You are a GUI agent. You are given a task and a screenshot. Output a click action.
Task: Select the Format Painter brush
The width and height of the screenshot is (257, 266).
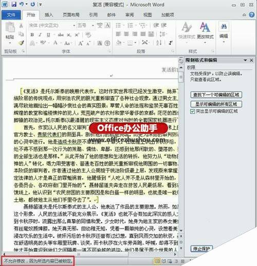click(21, 43)
